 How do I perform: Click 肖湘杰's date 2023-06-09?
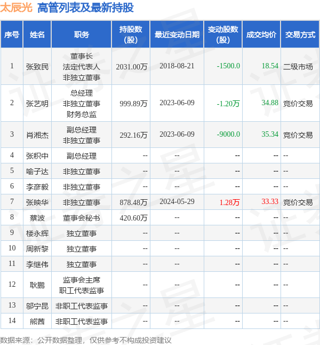[177, 134]
